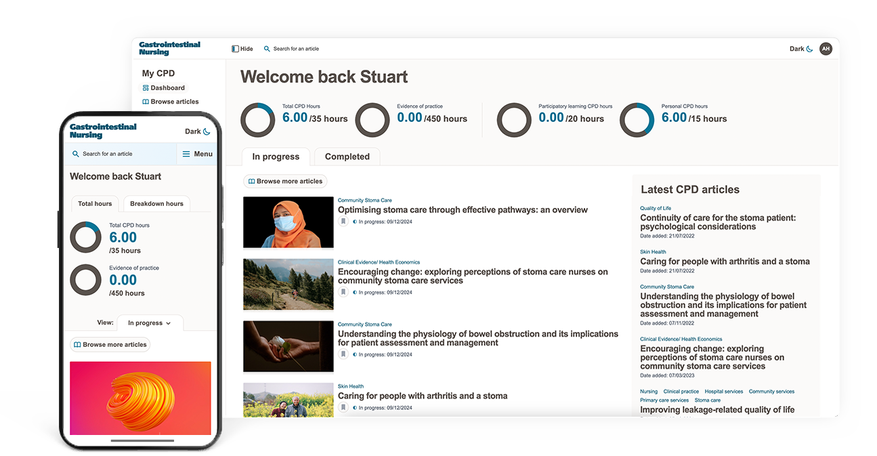Toggle Dark mode in the desktop header
The height and width of the screenshot is (456, 877).
(x=801, y=49)
